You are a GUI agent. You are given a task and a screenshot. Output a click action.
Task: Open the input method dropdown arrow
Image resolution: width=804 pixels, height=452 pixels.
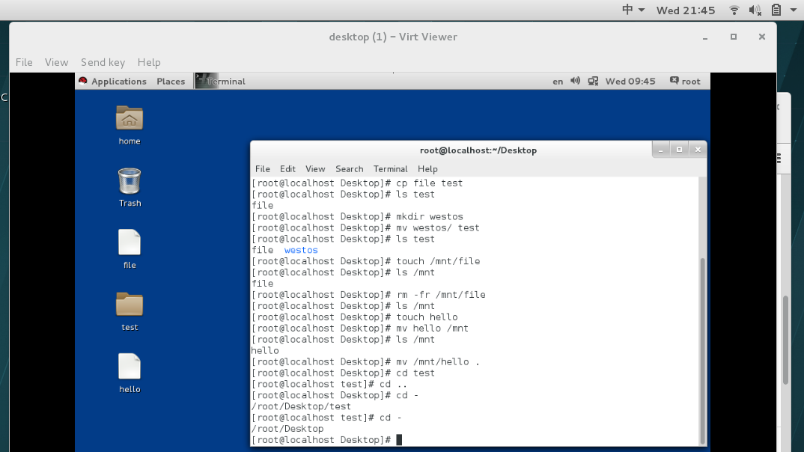tap(641, 10)
